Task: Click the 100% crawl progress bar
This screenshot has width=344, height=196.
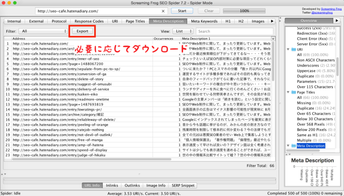Action: click(244, 11)
